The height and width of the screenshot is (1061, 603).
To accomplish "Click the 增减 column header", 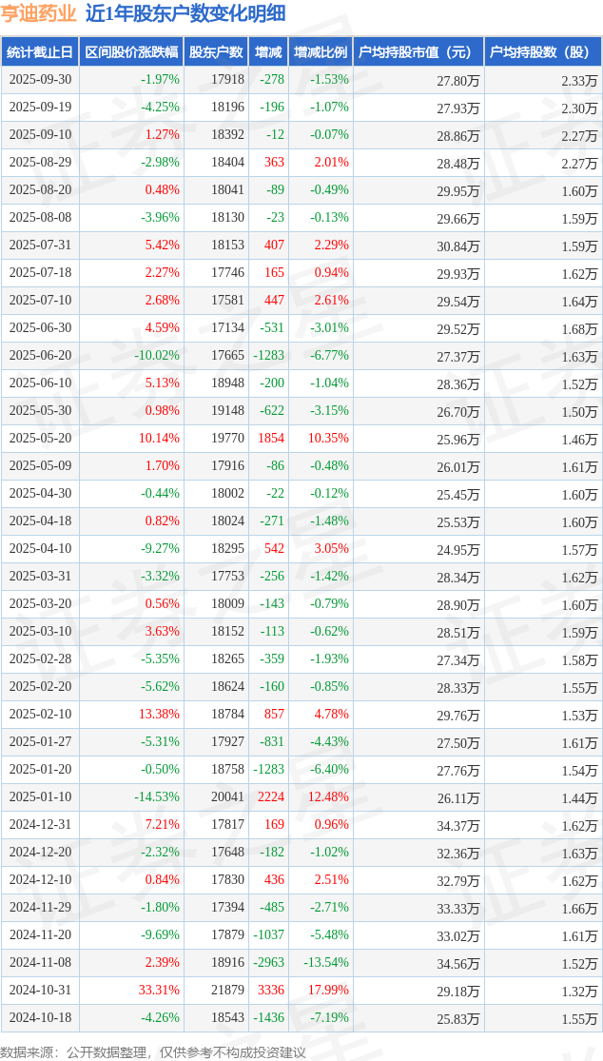I will 268,52.
